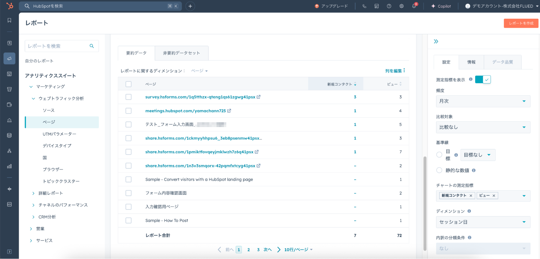The image size is (540, 259).
Task: Open the data management database icon in sidebar
Action: [9, 135]
